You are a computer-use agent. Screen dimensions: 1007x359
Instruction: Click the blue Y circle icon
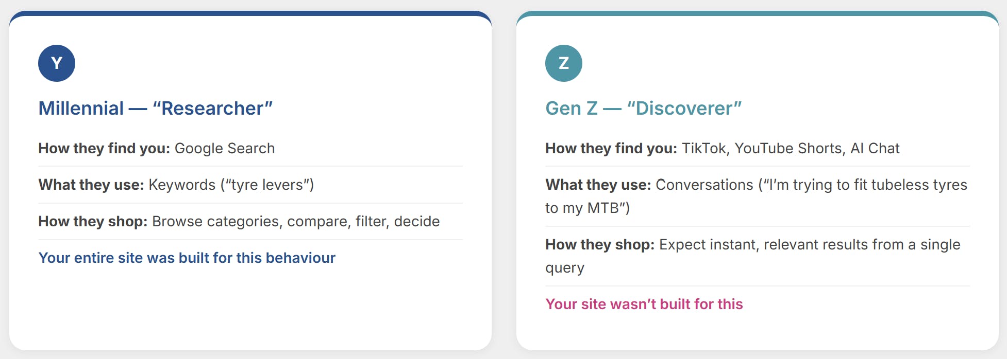(x=57, y=63)
